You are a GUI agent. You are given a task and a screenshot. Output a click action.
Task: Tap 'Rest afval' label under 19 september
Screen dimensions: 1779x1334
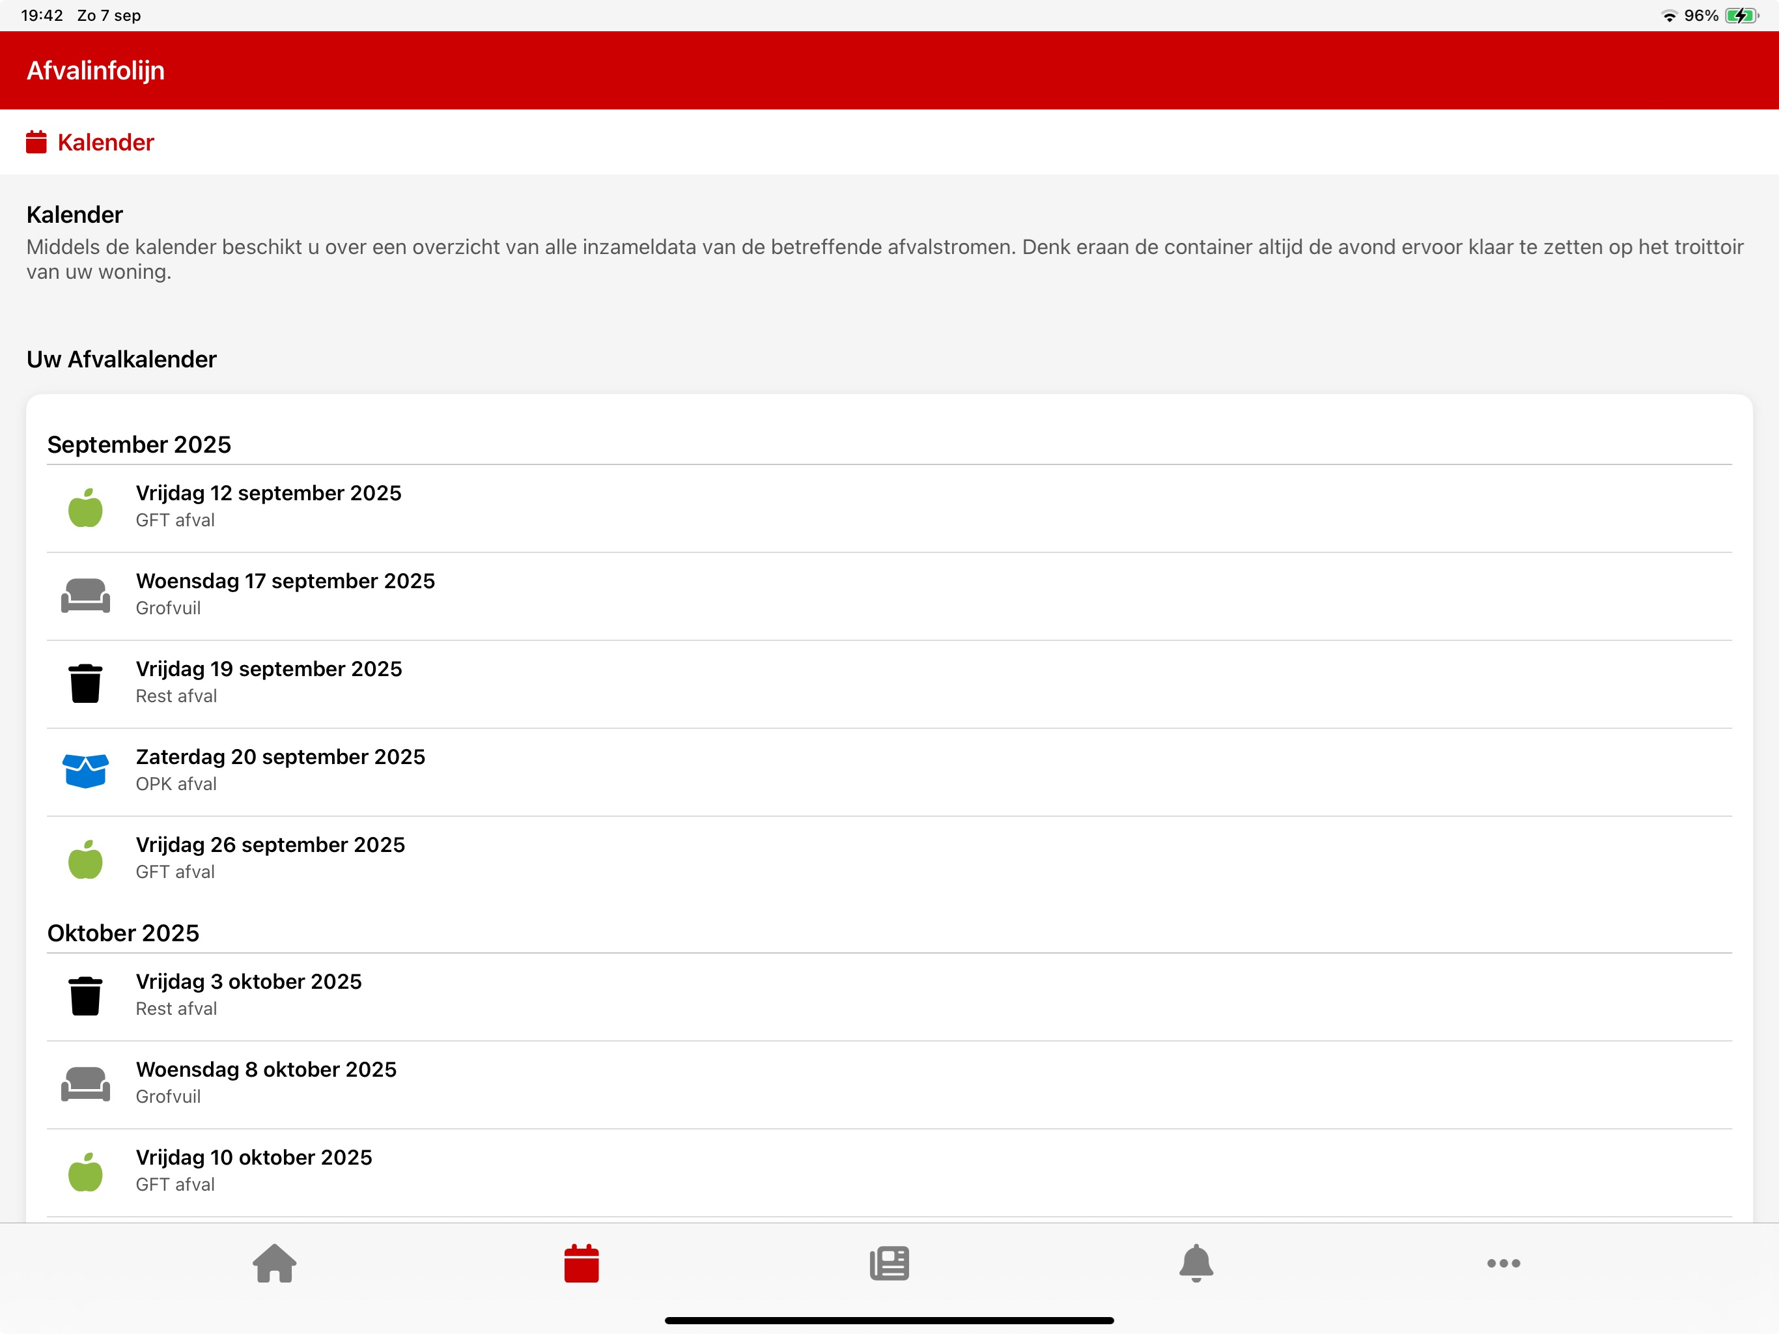[176, 697]
